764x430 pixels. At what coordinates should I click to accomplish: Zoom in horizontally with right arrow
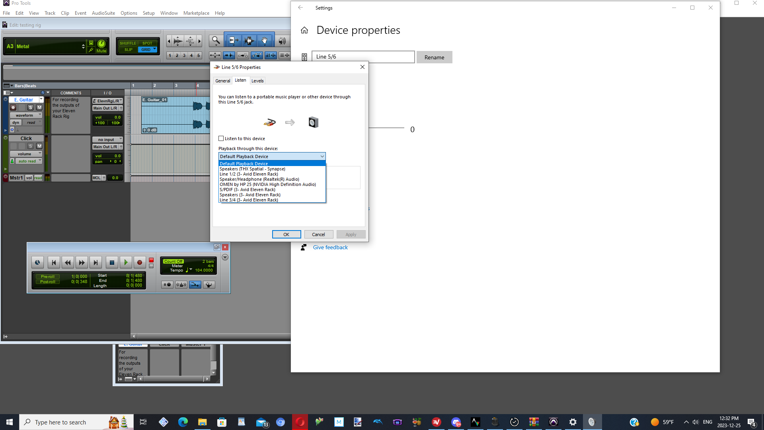(199, 41)
